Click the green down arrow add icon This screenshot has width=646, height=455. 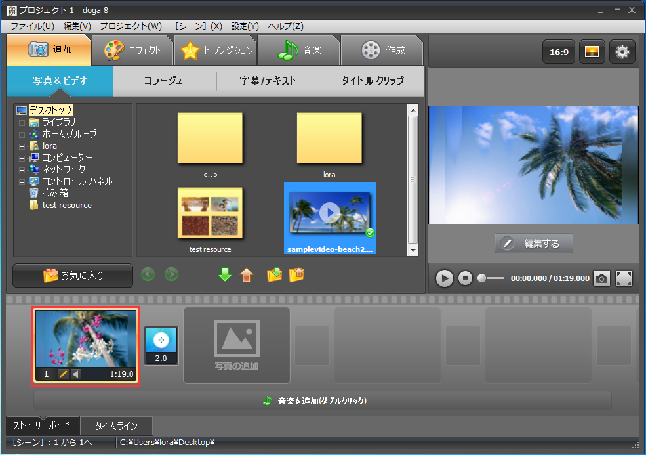point(225,274)
